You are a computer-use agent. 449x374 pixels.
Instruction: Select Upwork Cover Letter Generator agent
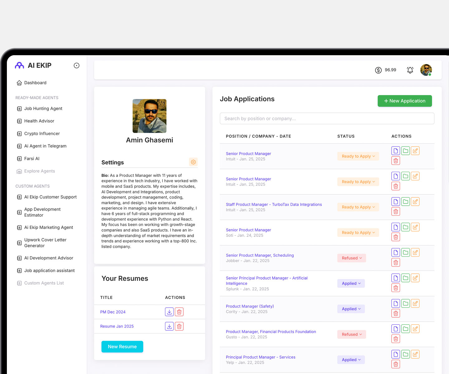click(45, 243)
